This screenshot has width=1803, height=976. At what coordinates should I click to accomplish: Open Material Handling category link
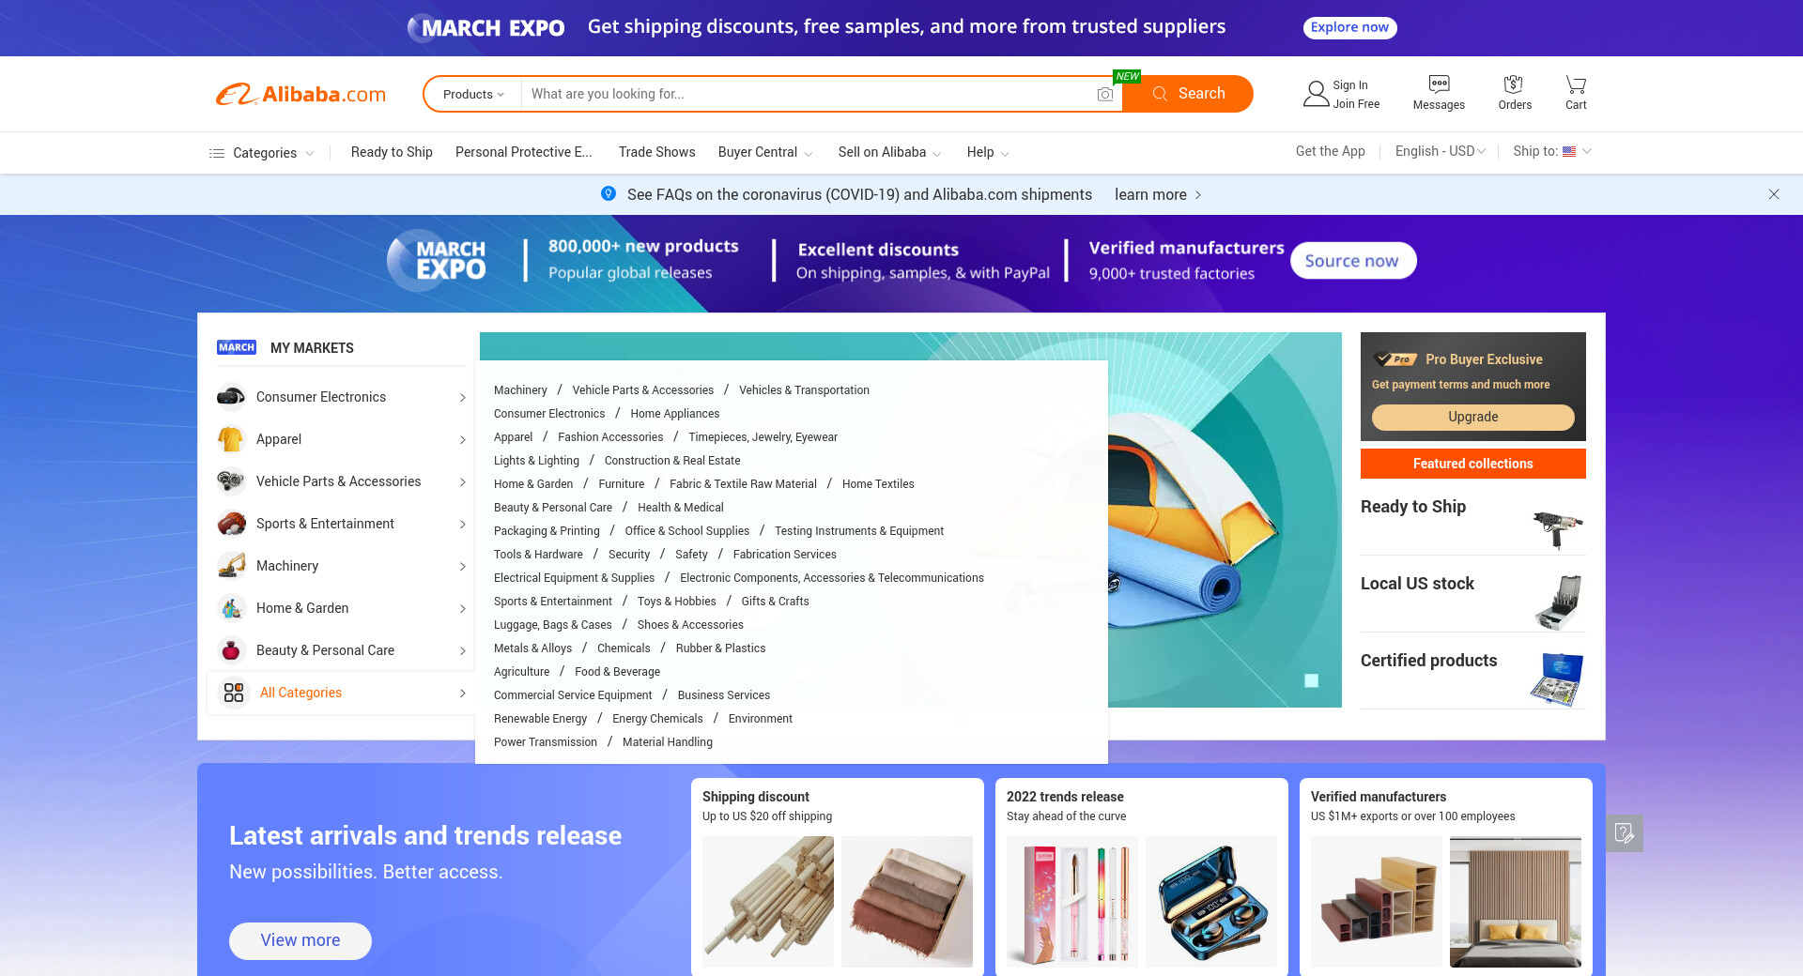[668, 742]
